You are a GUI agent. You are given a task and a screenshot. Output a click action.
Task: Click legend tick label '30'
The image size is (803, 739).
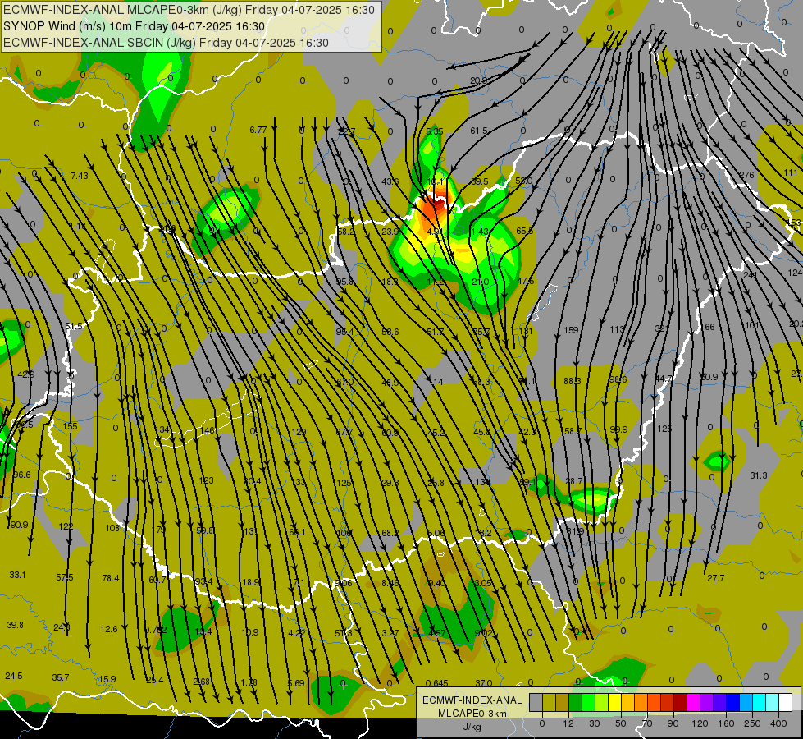coord(594,723)
